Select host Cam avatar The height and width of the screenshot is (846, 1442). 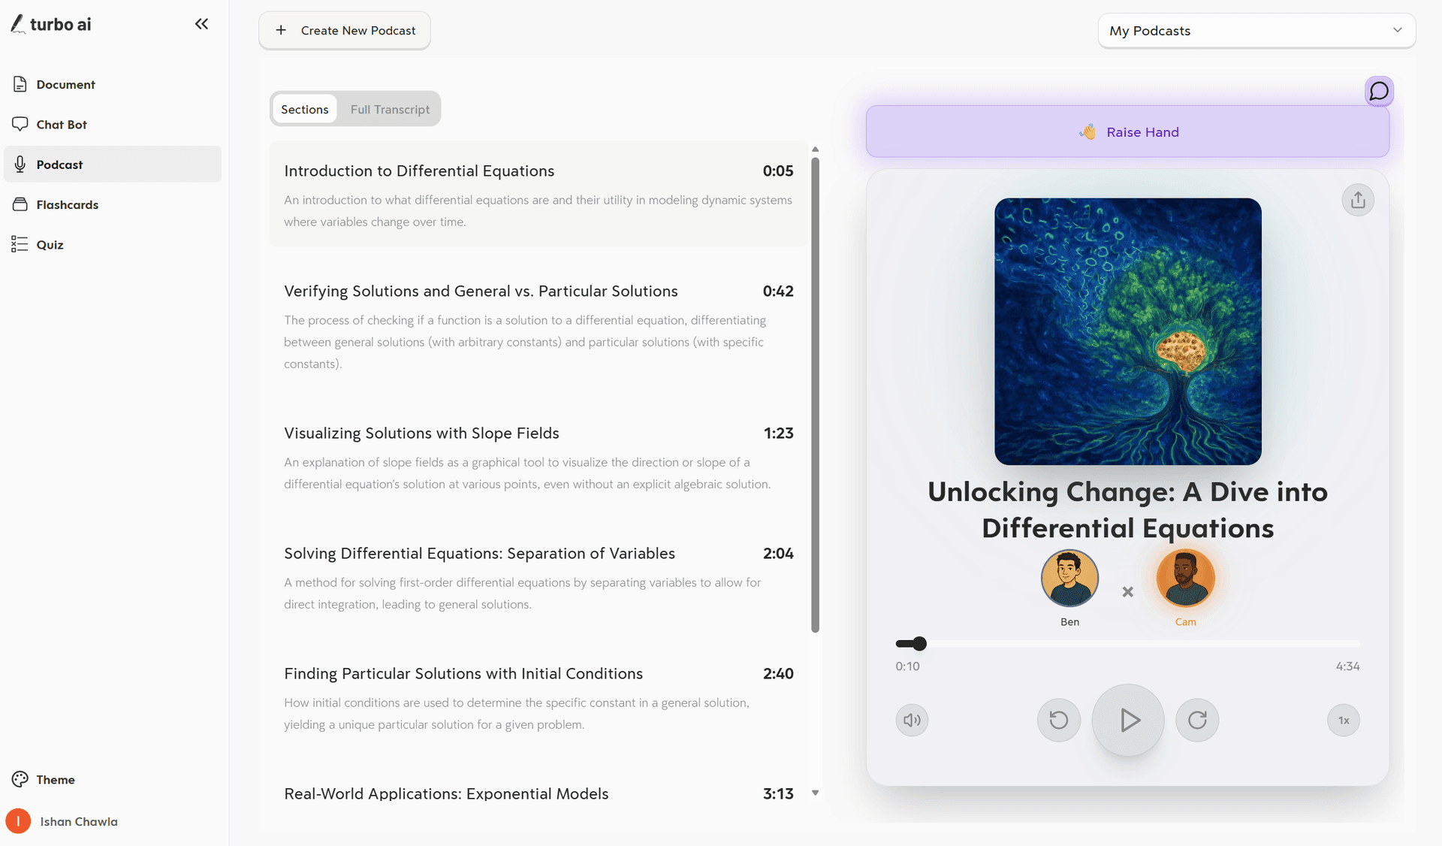coord(1185,578)
